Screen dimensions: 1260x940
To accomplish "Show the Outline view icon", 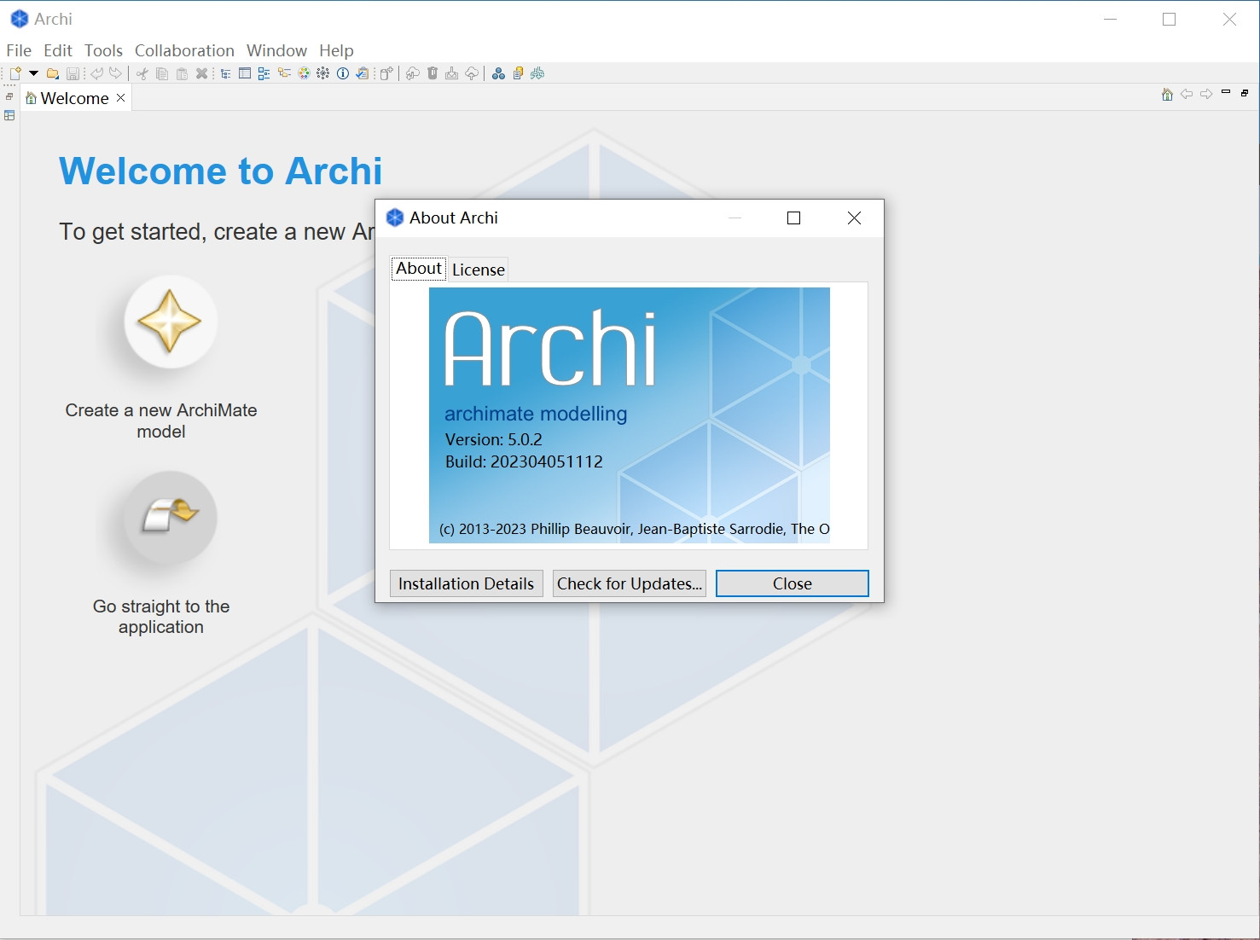I will tap(264, 73).
